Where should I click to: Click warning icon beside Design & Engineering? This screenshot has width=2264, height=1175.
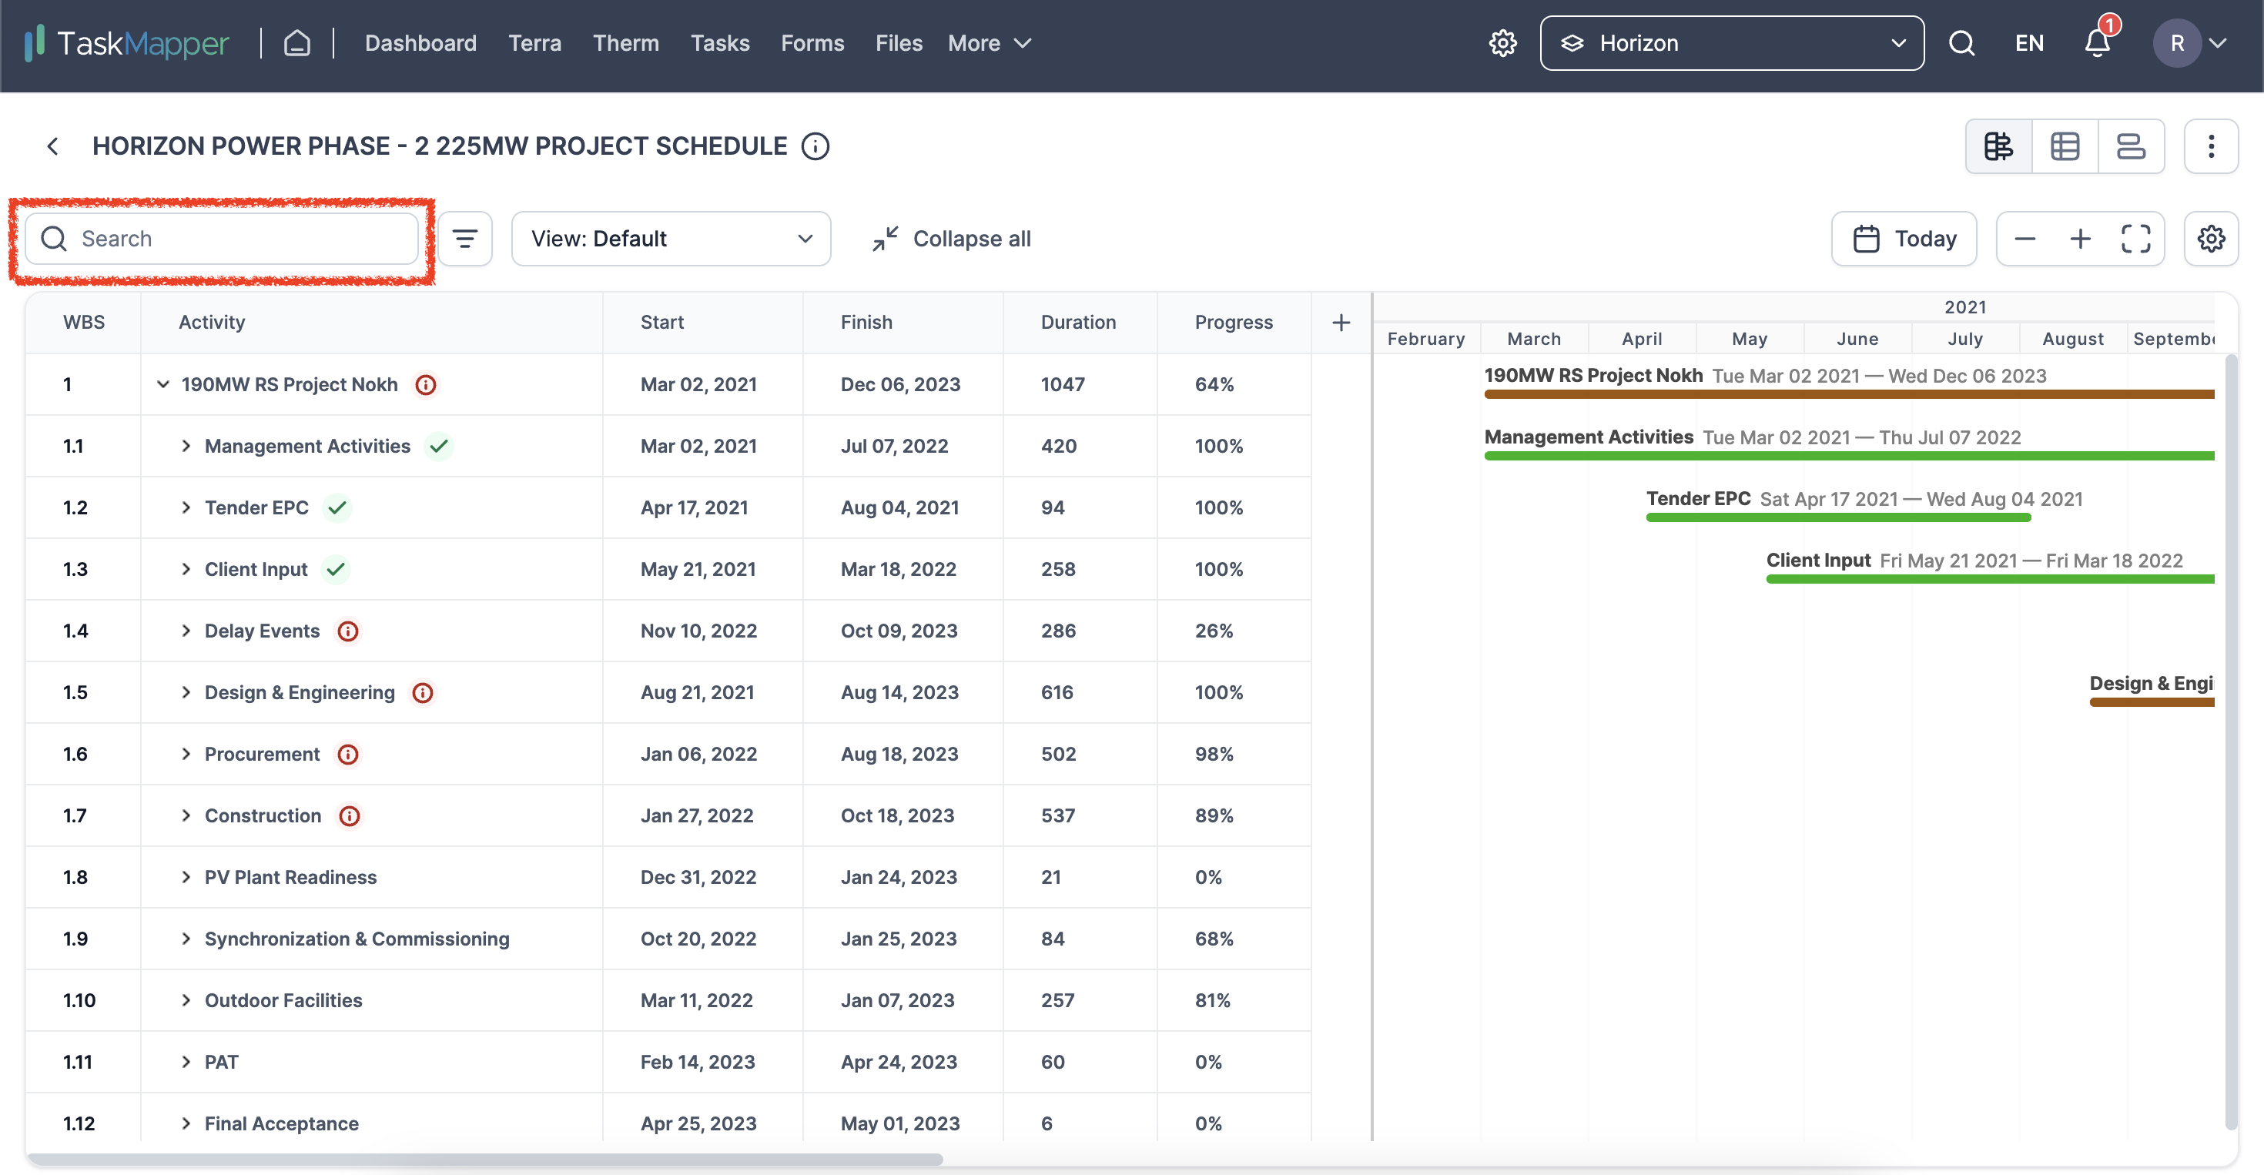pyautogui.click(x=423, y=692)
